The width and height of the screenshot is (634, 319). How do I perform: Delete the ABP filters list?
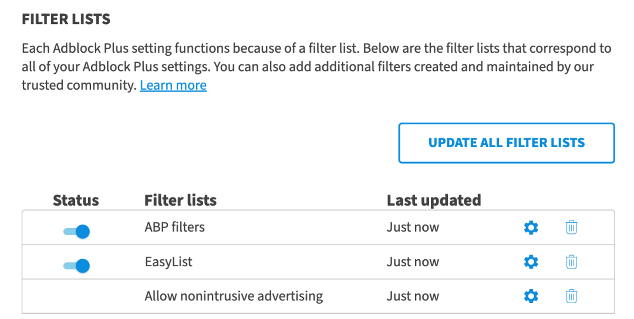click(571, 228)
